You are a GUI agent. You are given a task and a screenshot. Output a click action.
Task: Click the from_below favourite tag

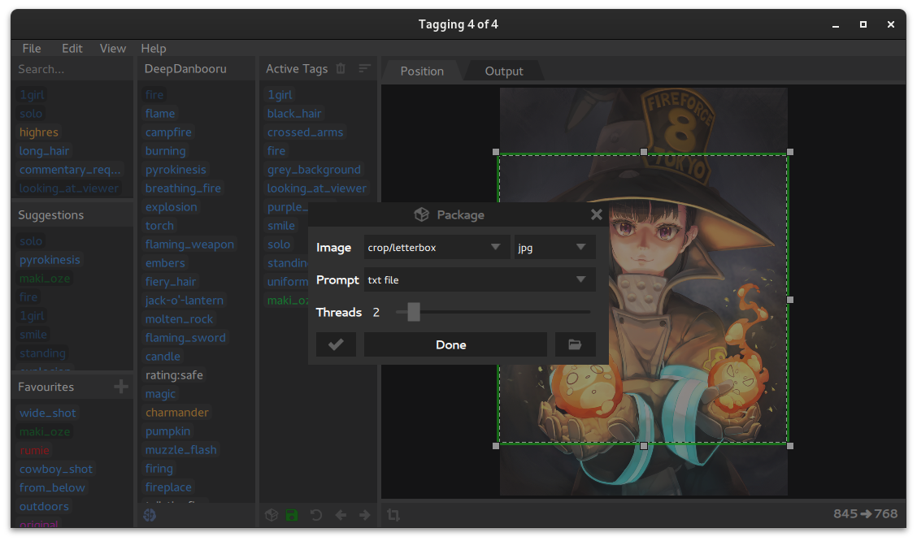coord(52,487)
